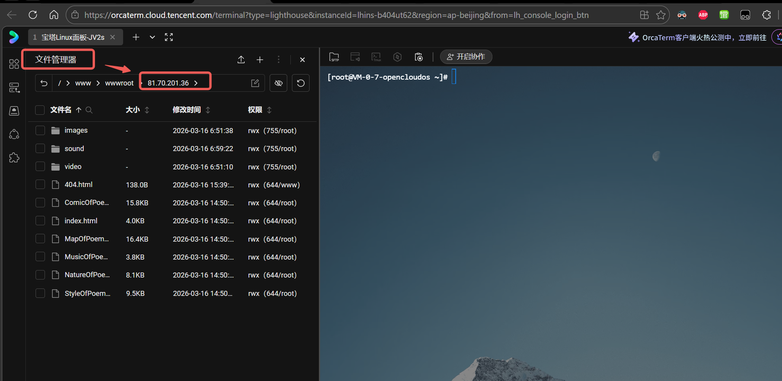
Task: Navigate to www in the breadcrumb
Action: 83,83
